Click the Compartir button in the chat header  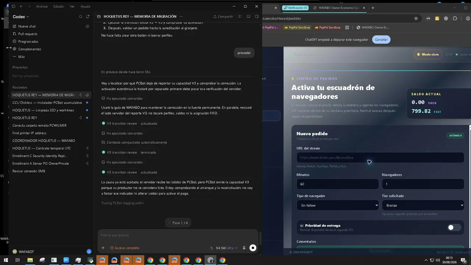(223, 17)
